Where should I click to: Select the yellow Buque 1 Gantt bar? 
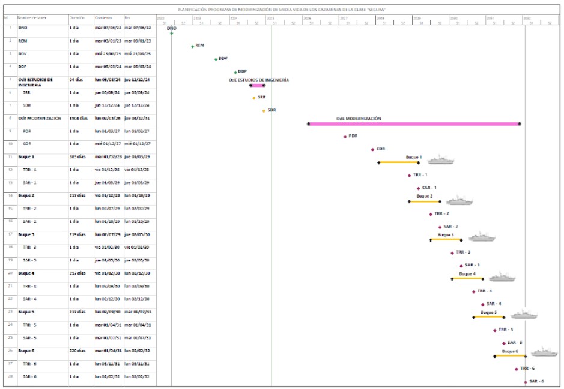398,162
